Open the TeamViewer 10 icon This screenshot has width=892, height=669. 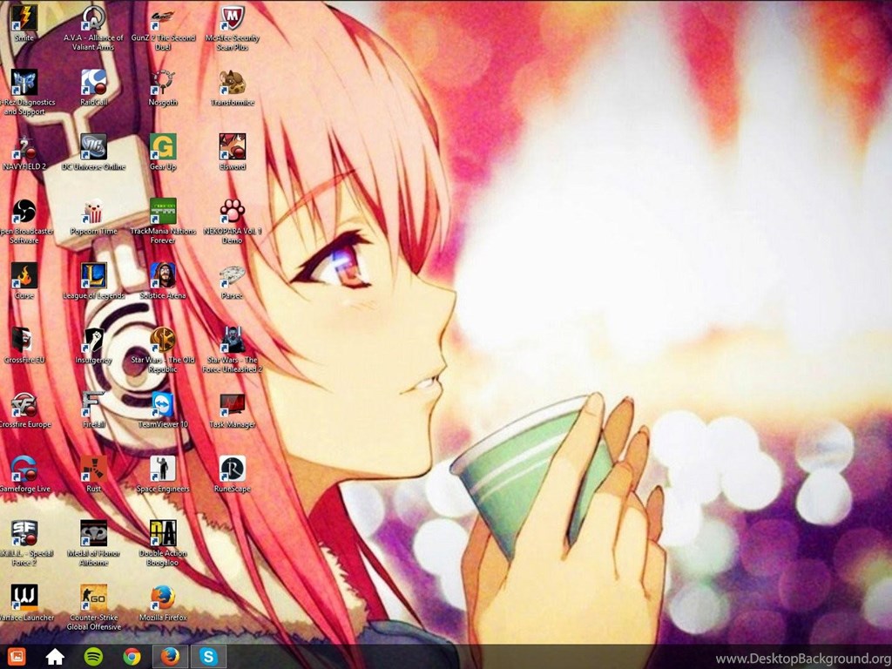coord(163,404)
